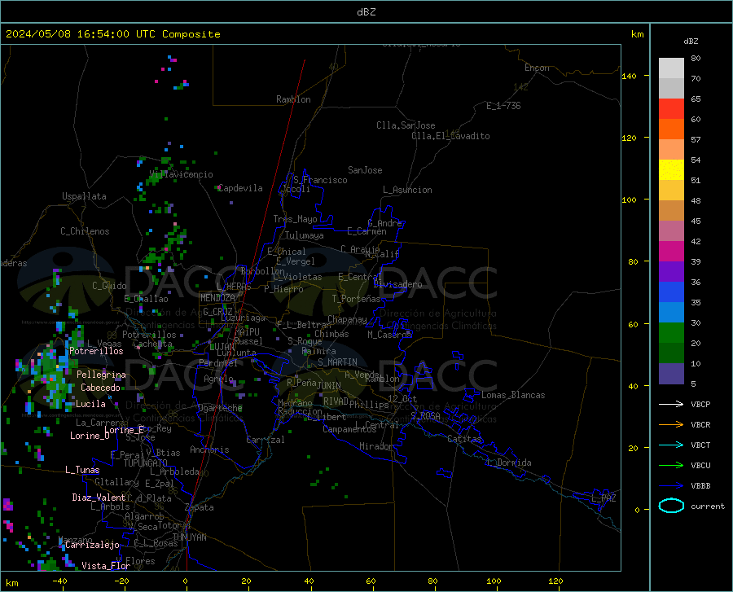
Task: Click the C_Chilenos map label
Action: (85, 231)
